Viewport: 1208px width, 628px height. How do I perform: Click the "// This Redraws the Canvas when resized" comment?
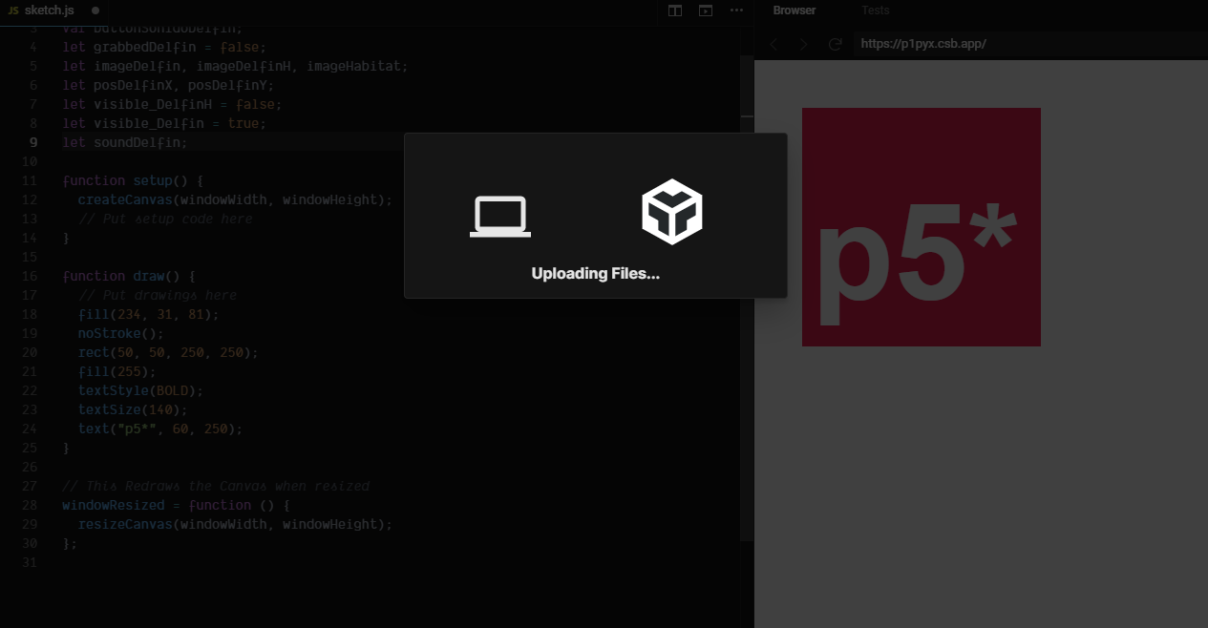tap(216, 486)
